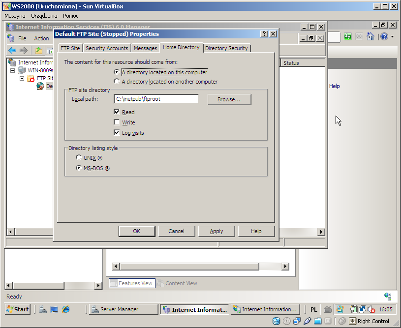Click the Help button in Properties dialog

256,231
